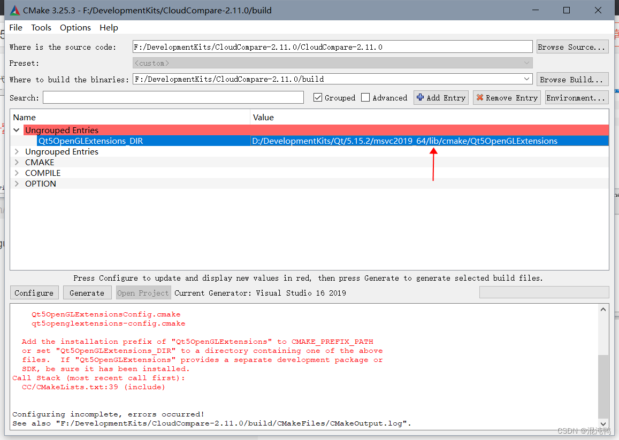Click 'Configuring incomplete, errors occurred!' log line
The height and width of the screenshot is (440, 619).
pos(108,414)
